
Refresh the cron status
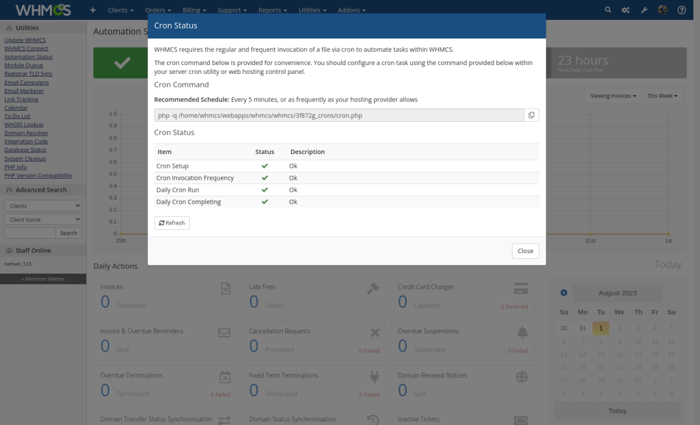pos(172,223)
